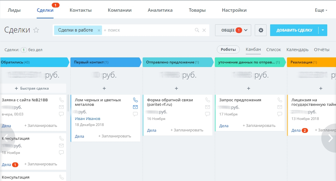Slide kanban left with arrow
336x181 pixels.
(6, 138)
